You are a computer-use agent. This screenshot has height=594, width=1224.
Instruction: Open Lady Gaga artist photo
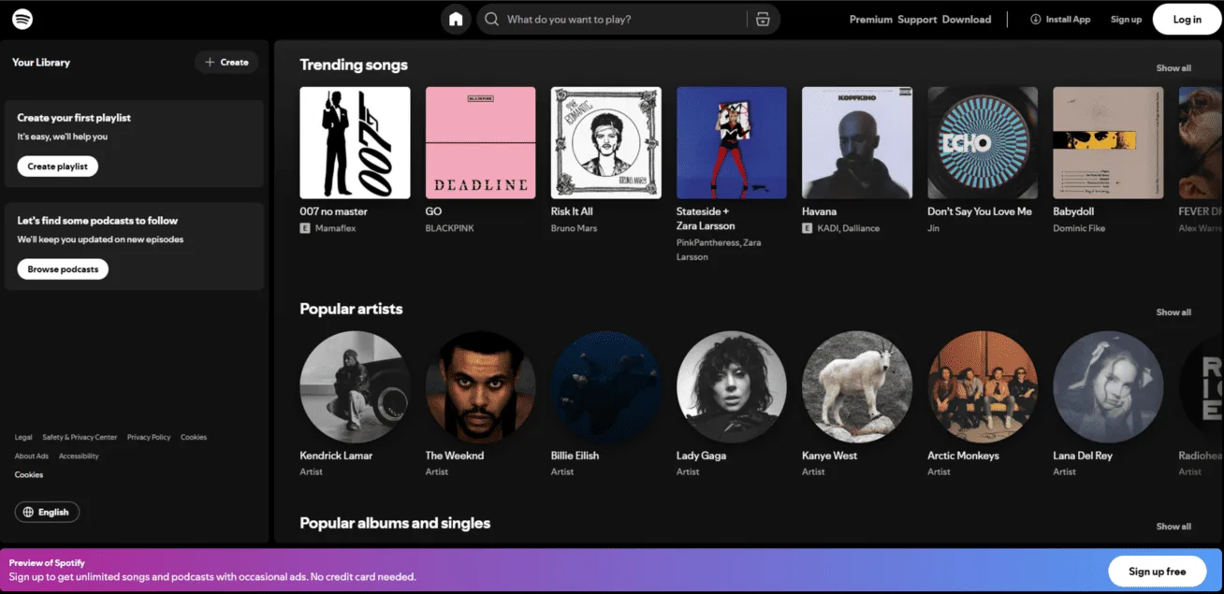pos(732,386)
